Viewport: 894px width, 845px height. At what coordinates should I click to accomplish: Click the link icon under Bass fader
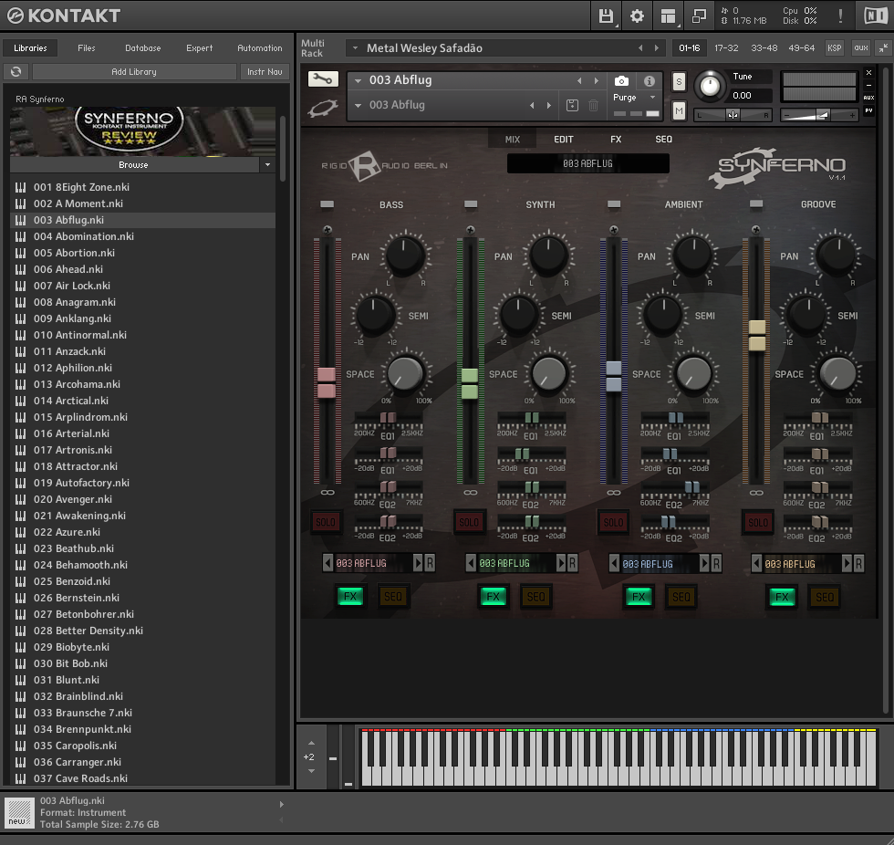327,492
